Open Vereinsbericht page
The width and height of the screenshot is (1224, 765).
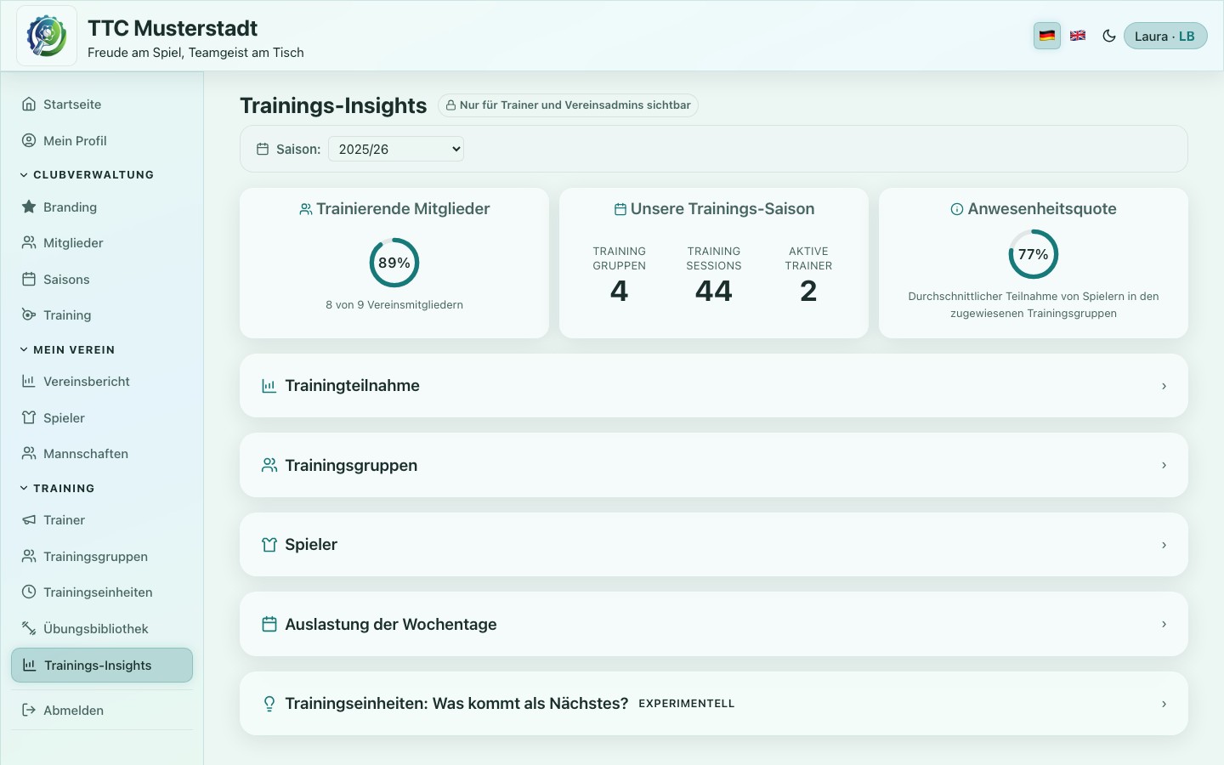tap(102, 381)
